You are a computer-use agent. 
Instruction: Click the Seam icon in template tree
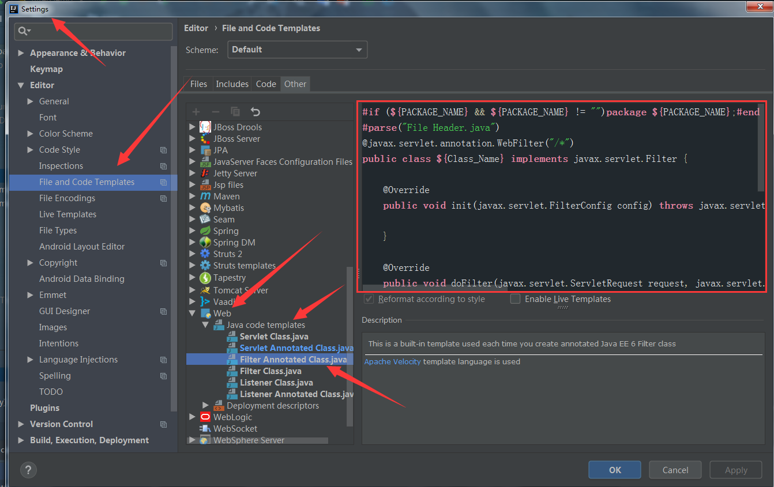(x=205, y=219)
